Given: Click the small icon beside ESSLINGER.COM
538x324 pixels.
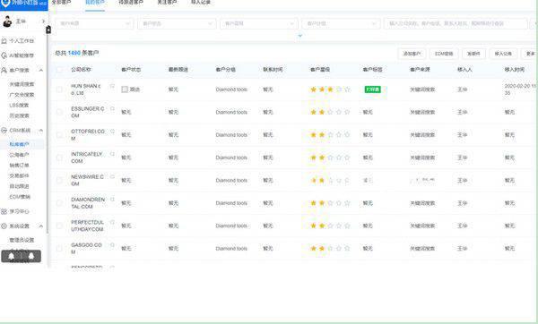Looking at the screenshot, I should [x=112, y=108].
